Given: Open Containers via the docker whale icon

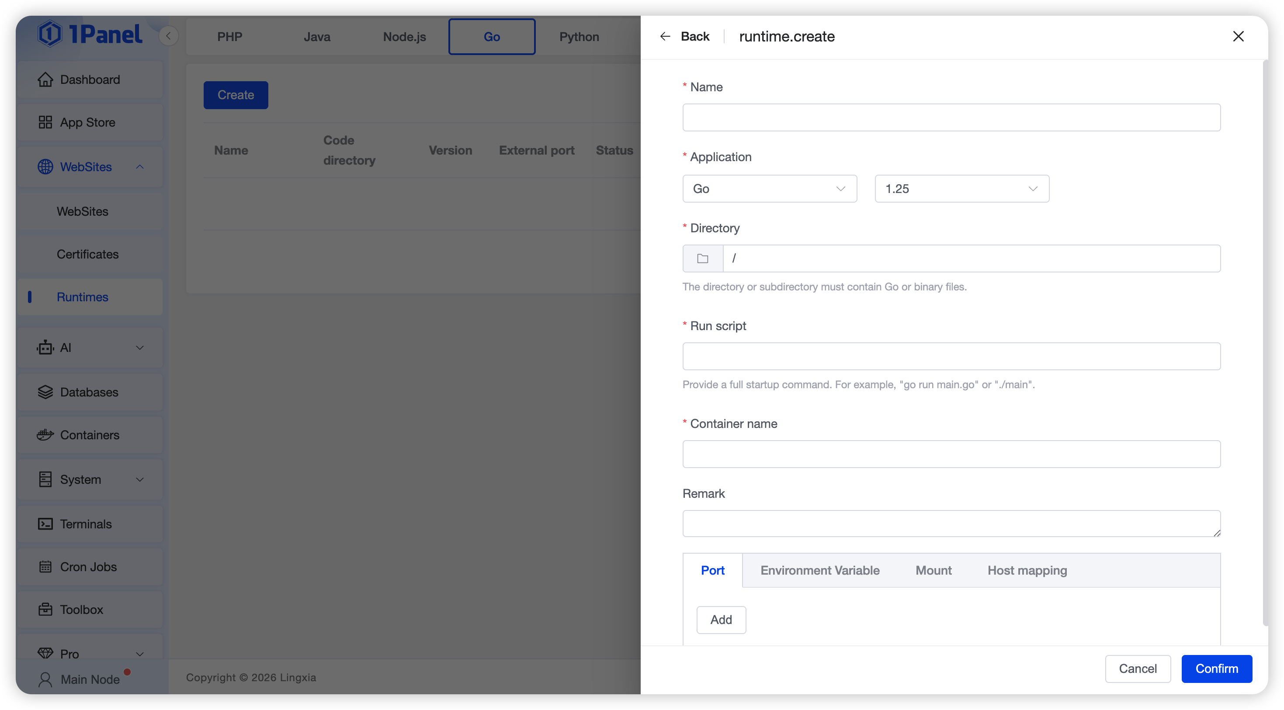Looking at the screenshot, I should [45, 434].
